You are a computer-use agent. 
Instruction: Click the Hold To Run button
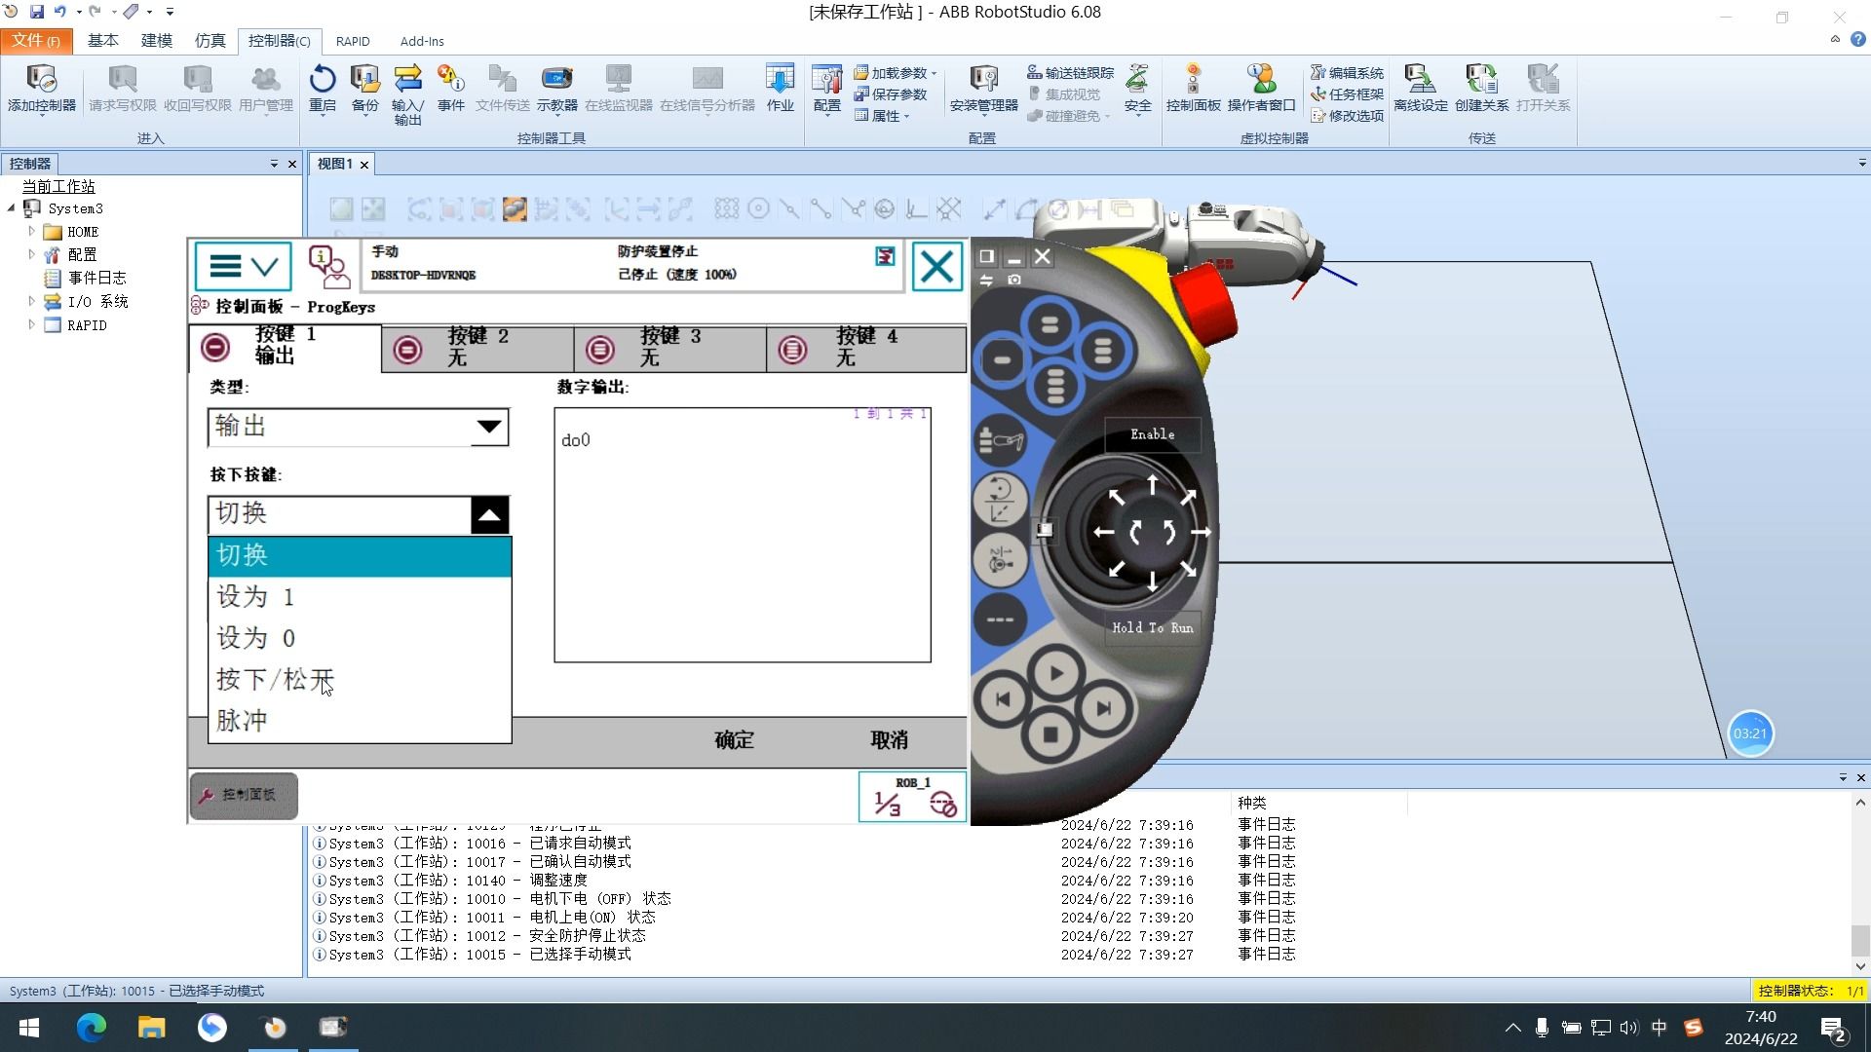click(1153, 628)
